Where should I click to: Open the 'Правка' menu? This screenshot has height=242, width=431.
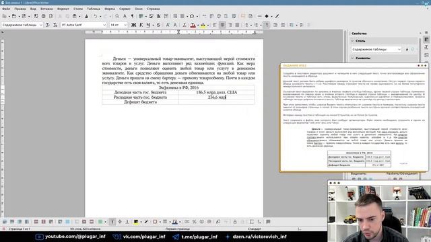point(20,9)
